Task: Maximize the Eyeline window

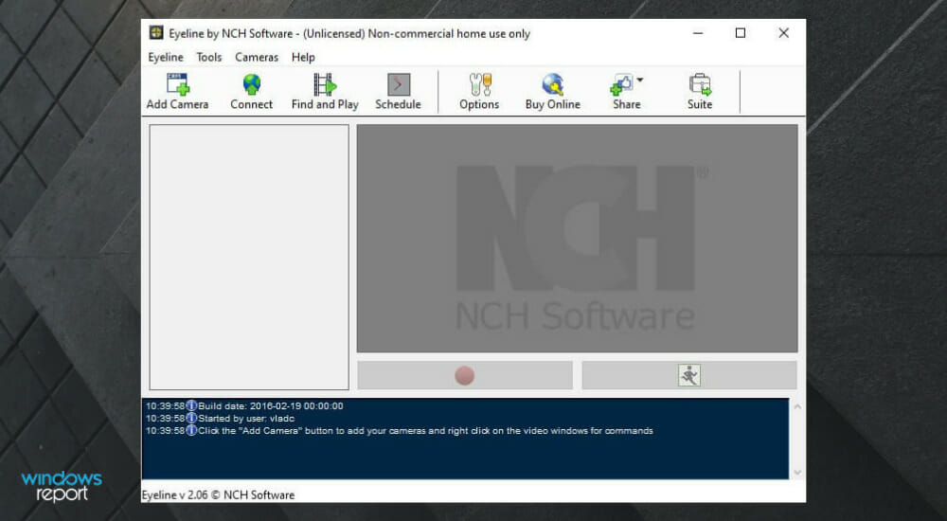Action: click(741, 33)
